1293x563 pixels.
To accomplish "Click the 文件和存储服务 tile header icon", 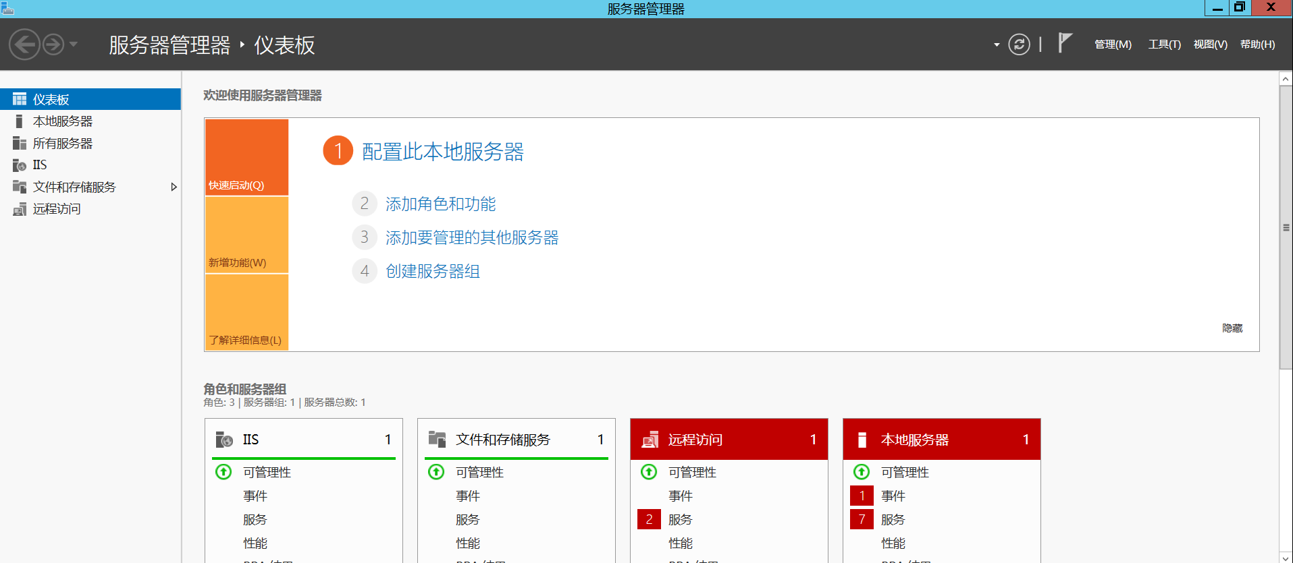I will [x=438, y=440].
